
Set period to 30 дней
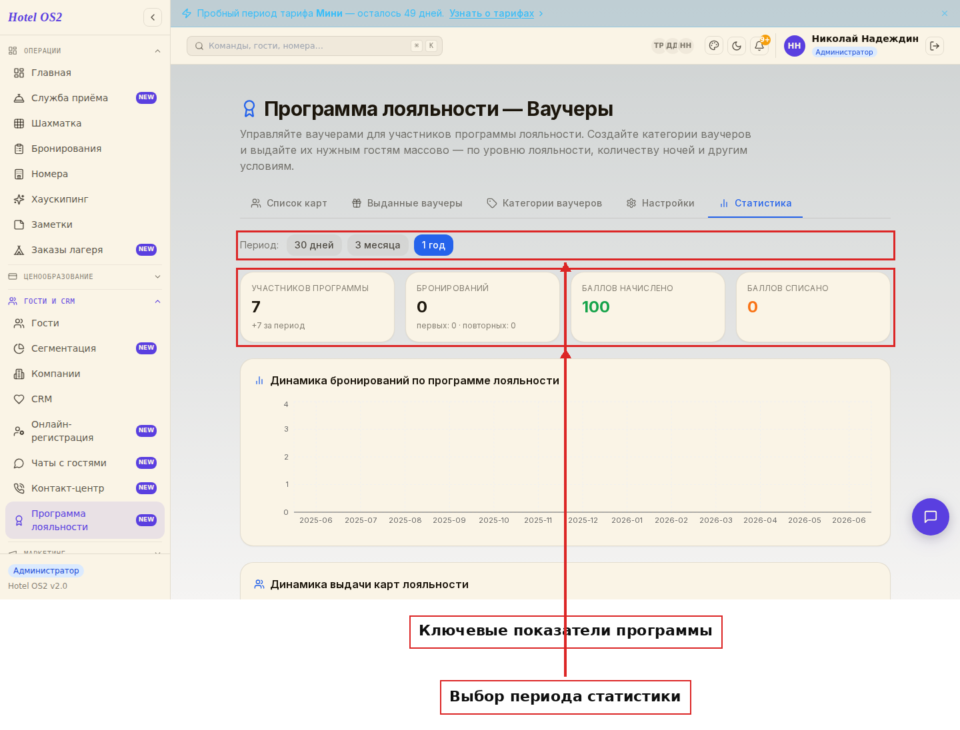click(314, 245)
